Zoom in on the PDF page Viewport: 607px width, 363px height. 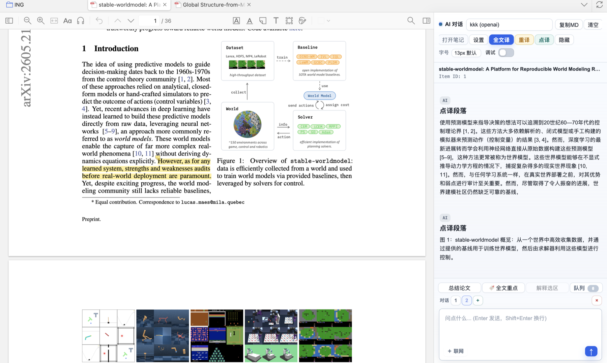pyautogui.click(x=41, y=21)
